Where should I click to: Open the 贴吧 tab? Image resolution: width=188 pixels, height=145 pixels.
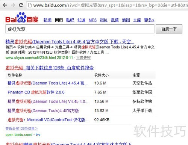[70, 20]
